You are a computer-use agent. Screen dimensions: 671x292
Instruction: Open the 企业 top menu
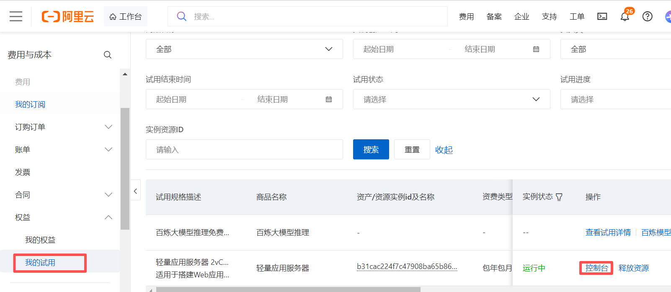coord(521,17)
